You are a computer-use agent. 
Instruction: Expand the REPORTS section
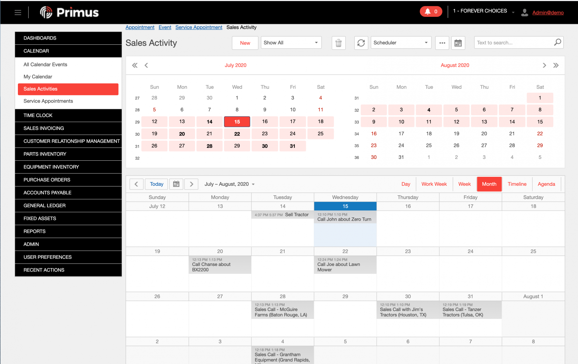tap(68, 232)
